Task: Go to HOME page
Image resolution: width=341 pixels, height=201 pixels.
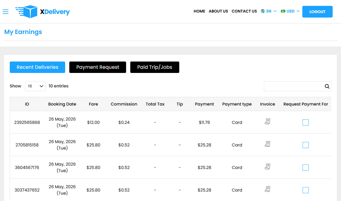Action: click(199, 11)
